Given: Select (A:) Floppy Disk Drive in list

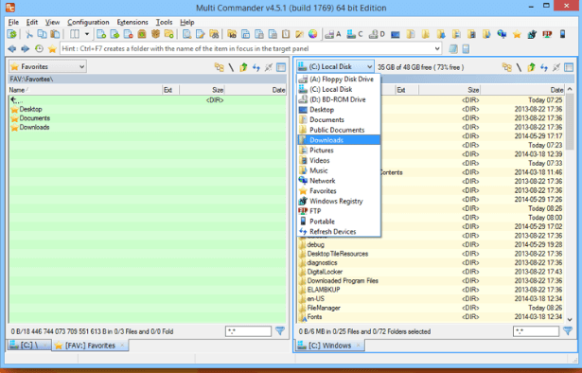Looking at the screenshot, I should (339, 80).
